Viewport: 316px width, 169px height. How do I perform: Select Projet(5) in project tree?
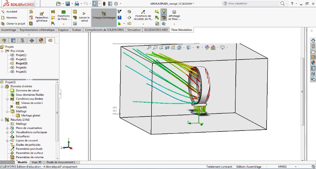click(x=21, y=72)
